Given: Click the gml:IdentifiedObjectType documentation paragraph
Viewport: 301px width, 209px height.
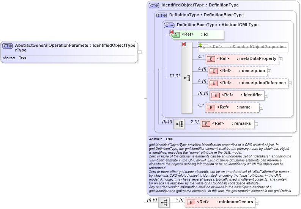Looking at the screenshot, I should [220, 168].
